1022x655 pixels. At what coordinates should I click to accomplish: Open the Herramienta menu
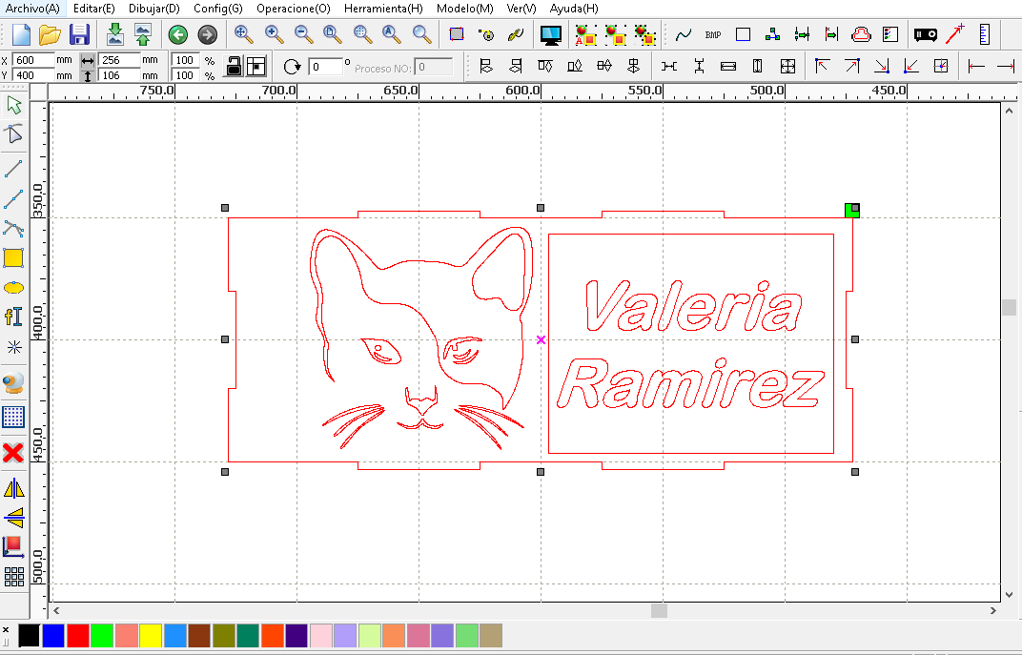tap(383, 9)
